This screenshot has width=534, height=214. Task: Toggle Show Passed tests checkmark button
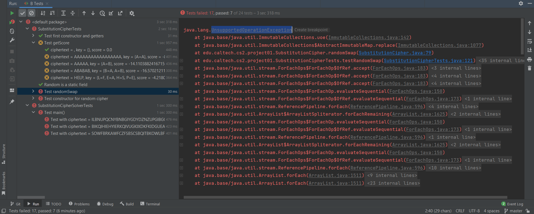click(x=23, y=13)
